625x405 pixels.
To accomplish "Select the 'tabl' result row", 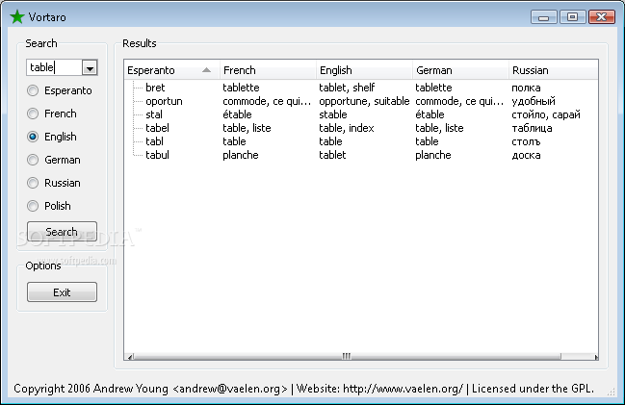I will pos(361,141).
